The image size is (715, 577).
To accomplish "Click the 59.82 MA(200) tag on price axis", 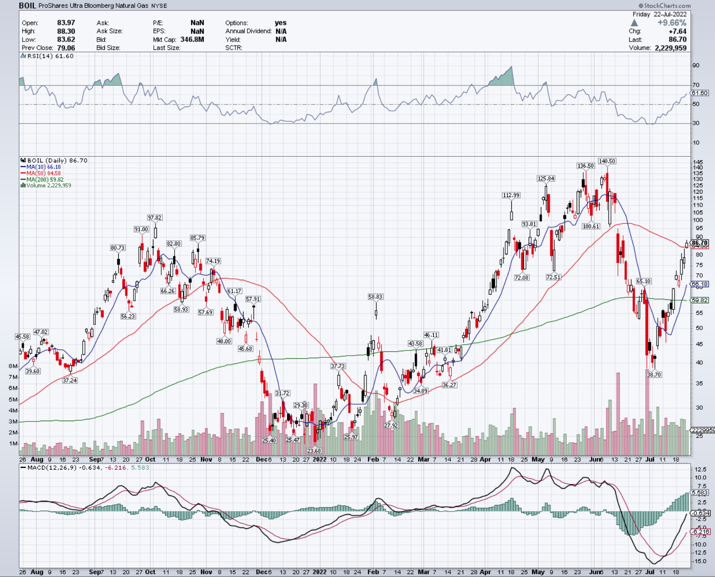I will coord(699,300).
